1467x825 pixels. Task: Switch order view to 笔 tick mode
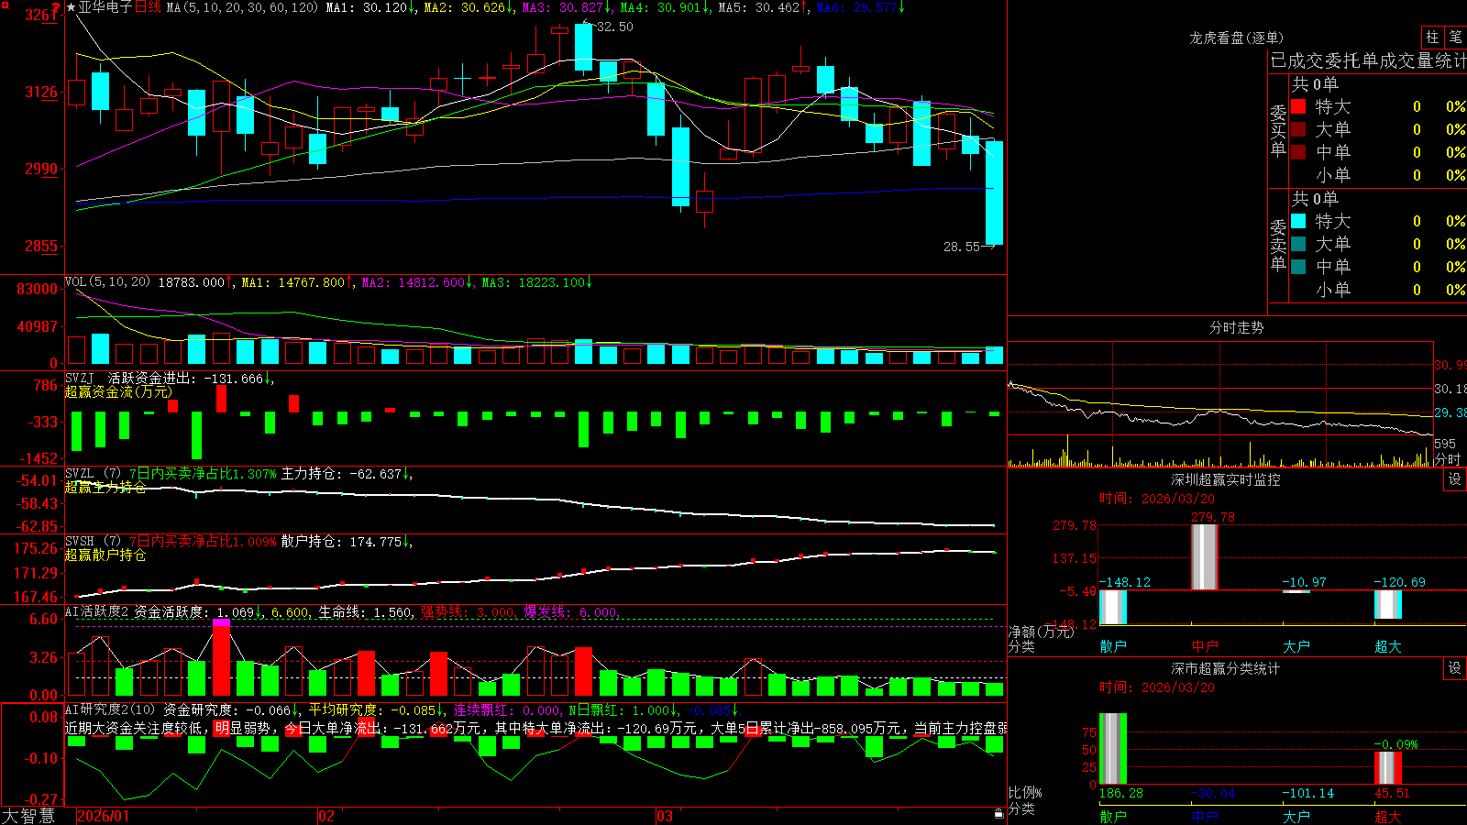1455,37
